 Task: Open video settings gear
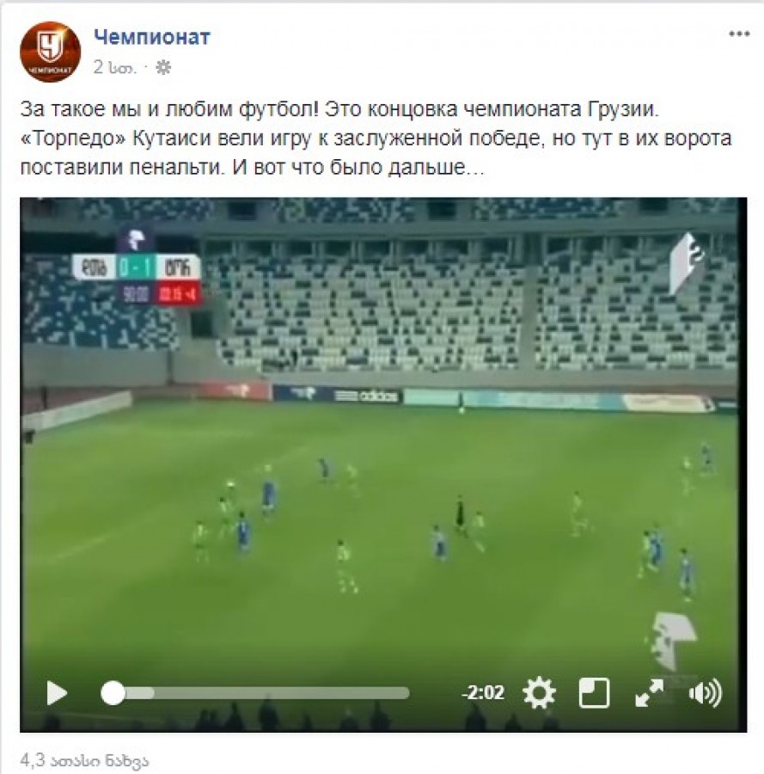point(539,693)
